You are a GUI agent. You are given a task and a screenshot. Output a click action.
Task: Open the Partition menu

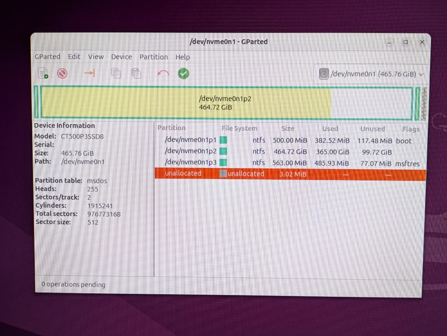click(154, 57)
